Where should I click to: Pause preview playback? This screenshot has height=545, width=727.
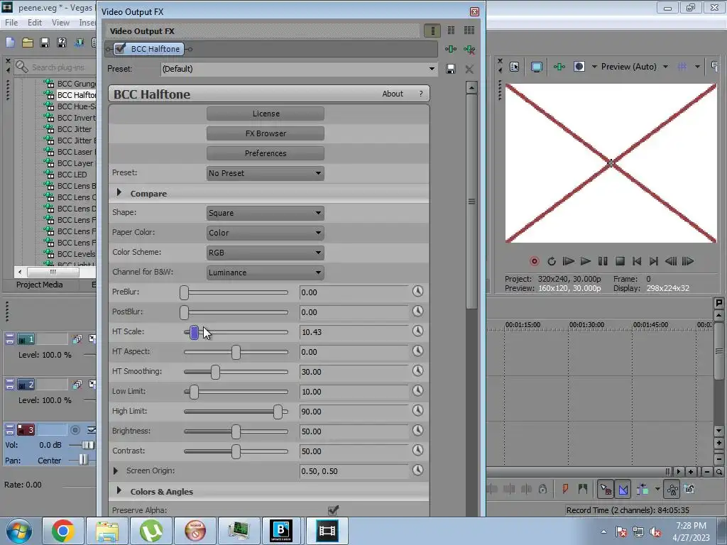pyautogui.click(x=603, y=261)
